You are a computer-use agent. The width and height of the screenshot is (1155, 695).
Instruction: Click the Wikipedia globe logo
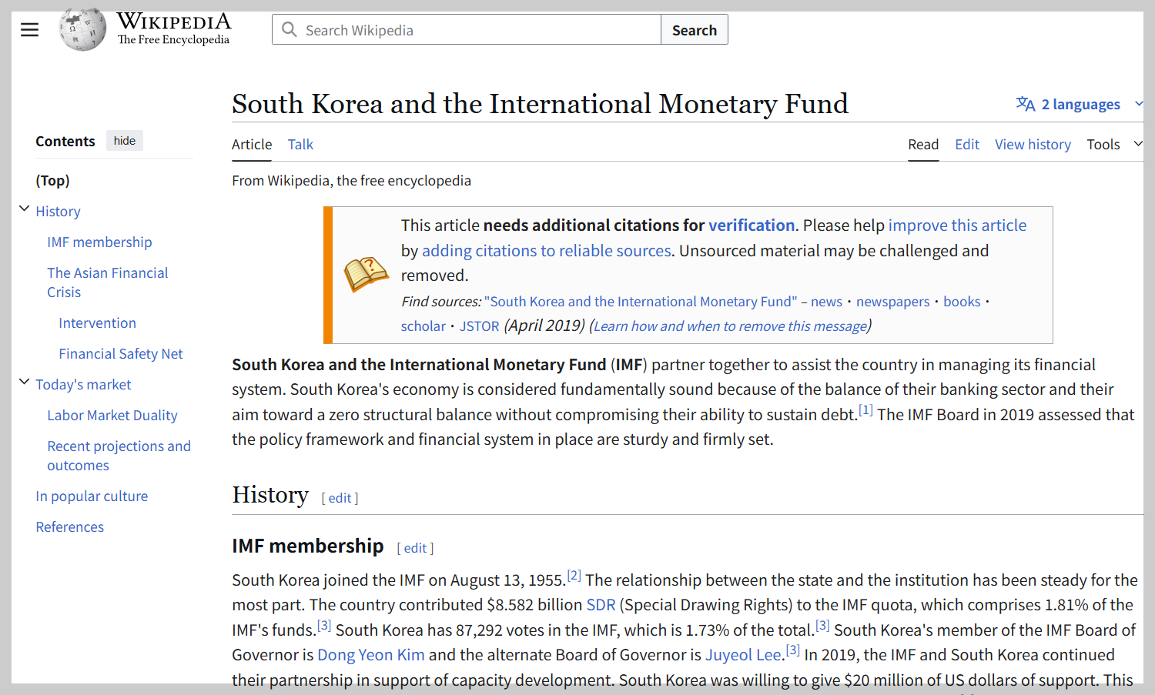(82, 29)
